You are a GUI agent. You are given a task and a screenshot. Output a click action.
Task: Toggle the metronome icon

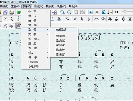tap(104, 12)
